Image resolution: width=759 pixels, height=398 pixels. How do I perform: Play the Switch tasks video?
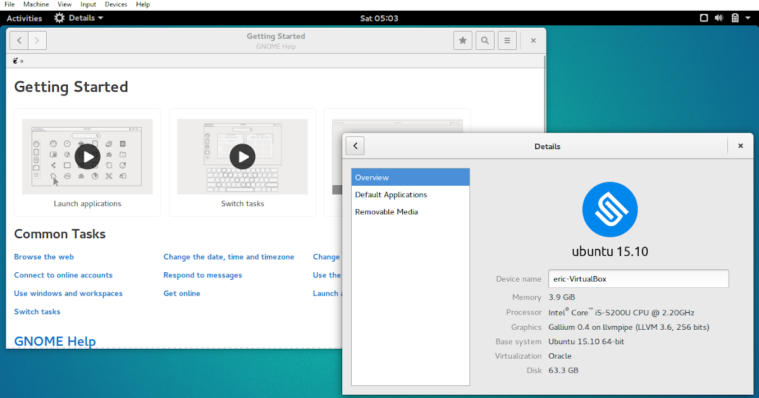pyautogui.click(x=242, y=156)
